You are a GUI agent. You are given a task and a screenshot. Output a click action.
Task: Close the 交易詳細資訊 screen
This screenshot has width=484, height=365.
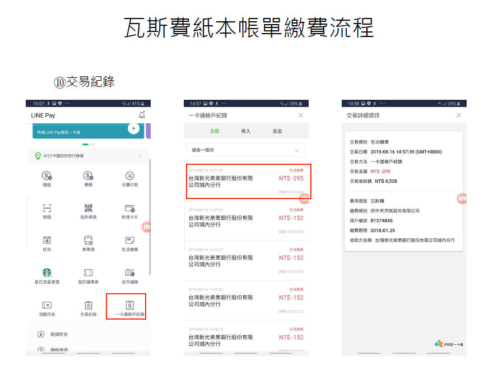(x=459, y=115)
